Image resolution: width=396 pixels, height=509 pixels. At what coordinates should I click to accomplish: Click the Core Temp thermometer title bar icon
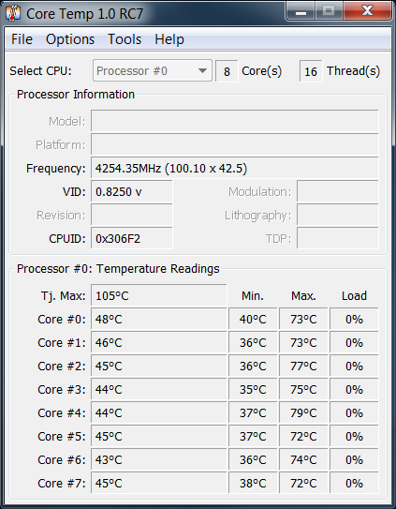[13, 13]
